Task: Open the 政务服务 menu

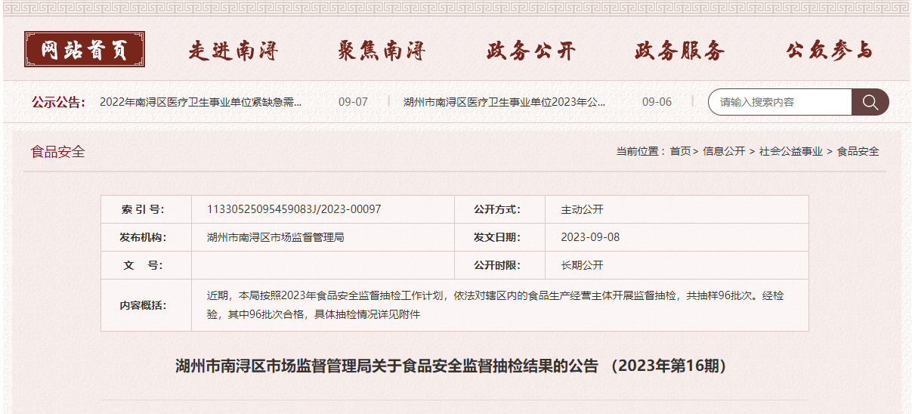Action: [680, 51]
